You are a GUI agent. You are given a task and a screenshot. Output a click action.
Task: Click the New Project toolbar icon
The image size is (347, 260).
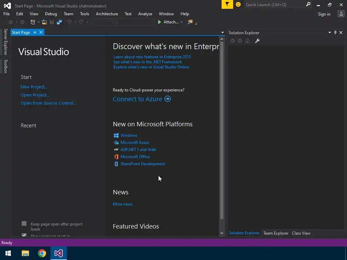coord(33,22)
